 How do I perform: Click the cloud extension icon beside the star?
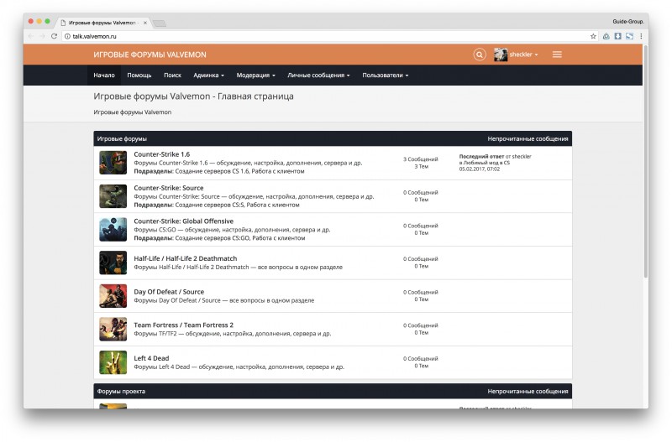pos(606,36)
